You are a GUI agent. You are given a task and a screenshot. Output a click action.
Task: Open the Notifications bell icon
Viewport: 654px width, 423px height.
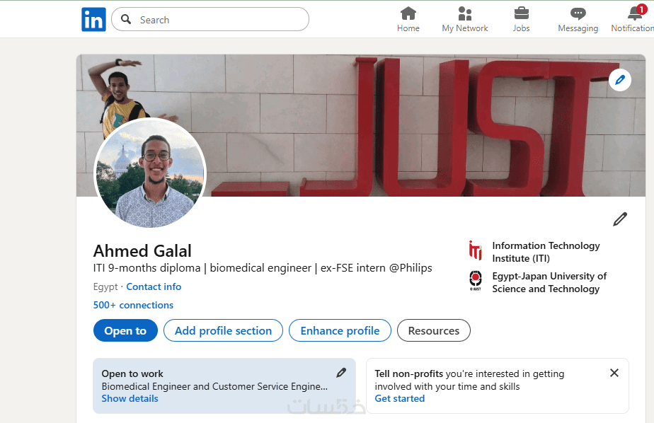click(x=634, y=13)
